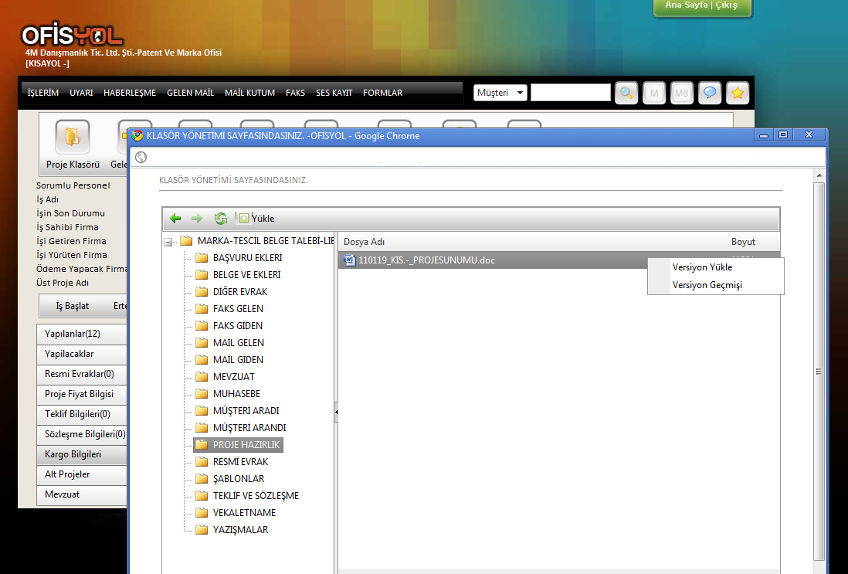Click the refresh icon in folder toolbar
Viewport: 848px width, 574px height.
(220, 219)
